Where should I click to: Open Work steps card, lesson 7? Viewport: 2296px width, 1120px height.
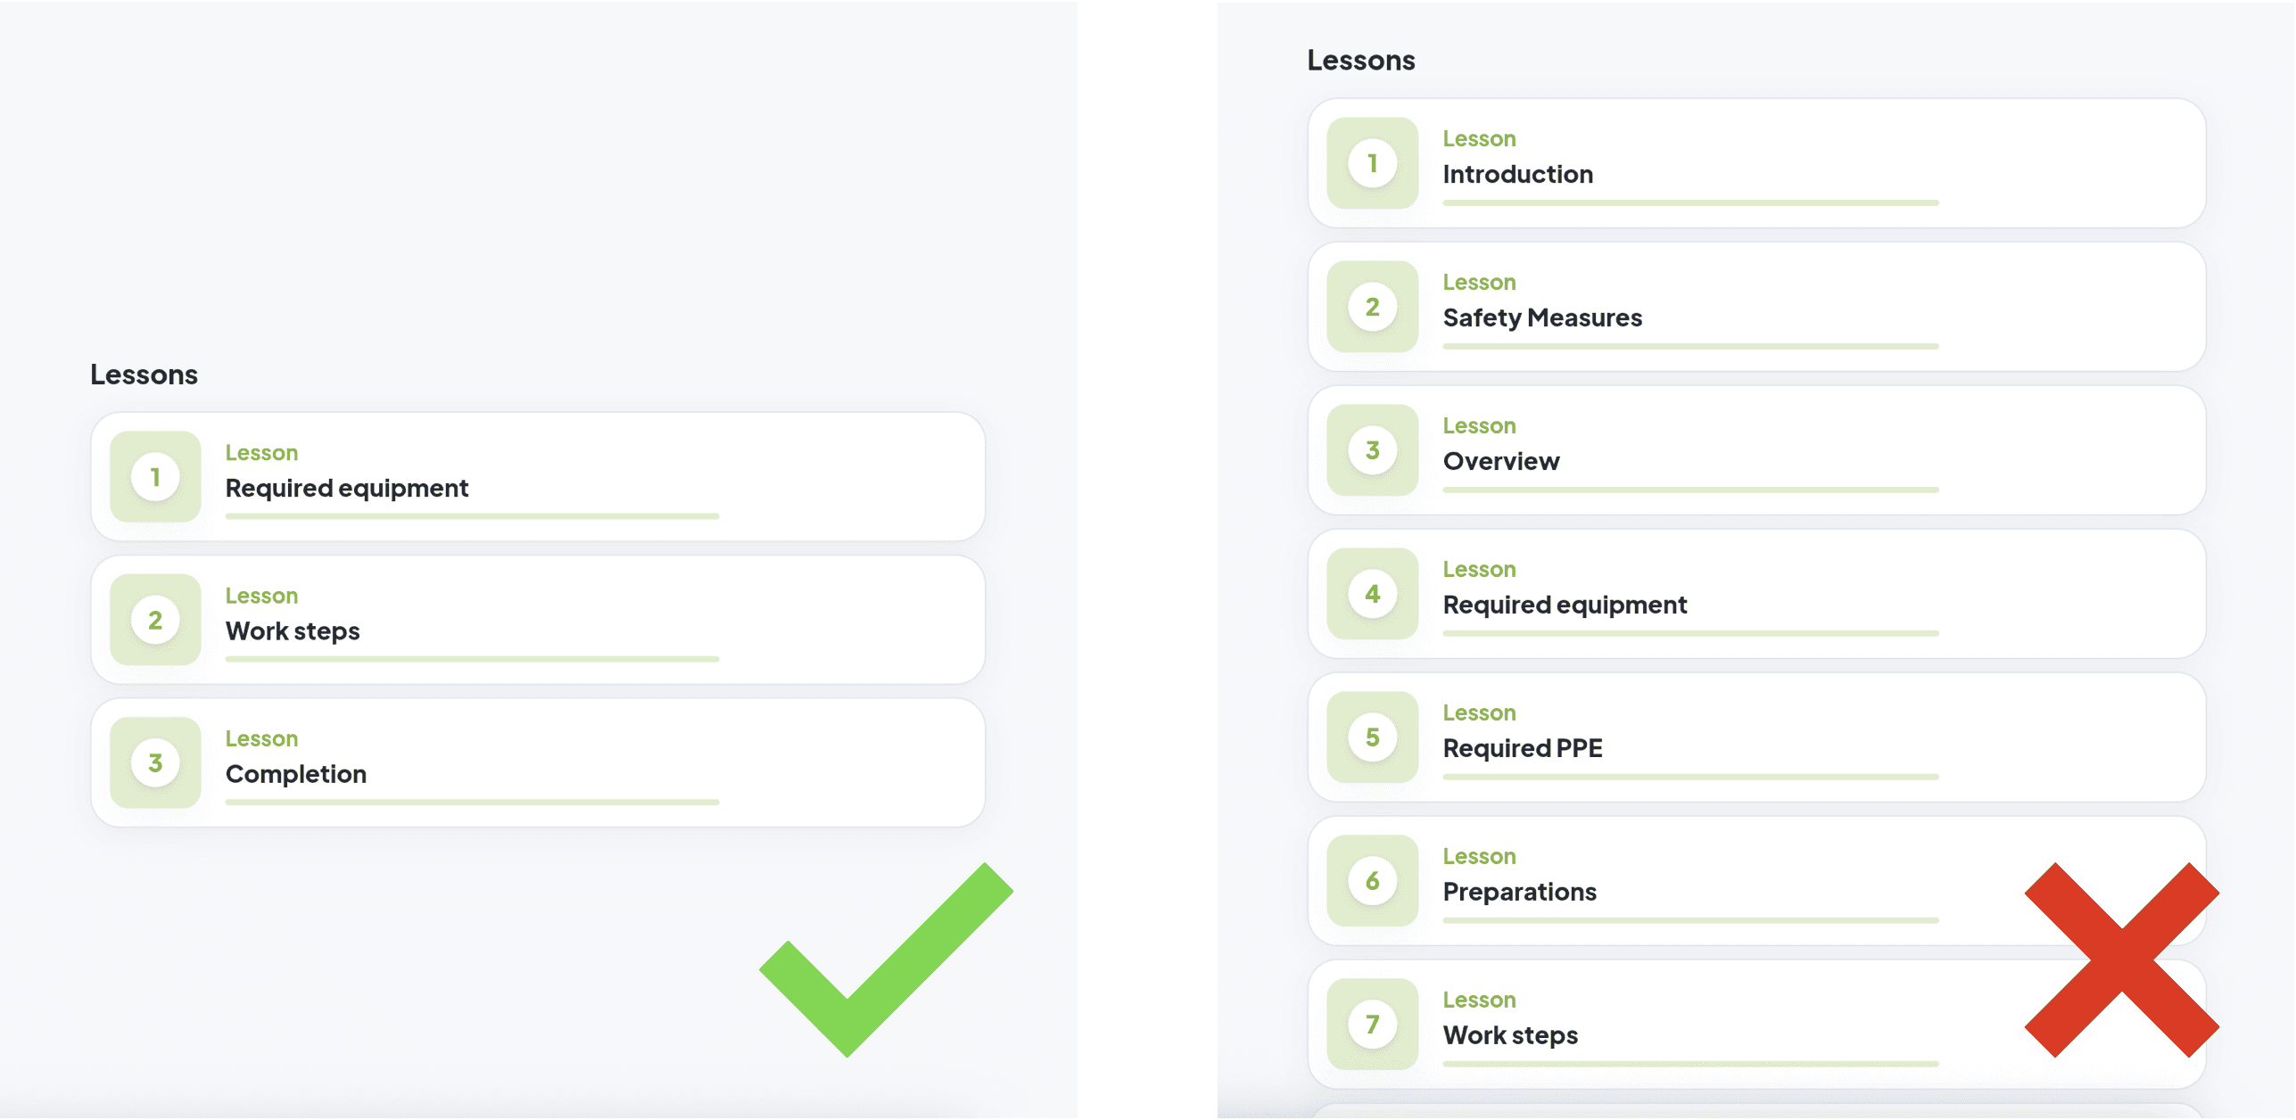[1756, 1025]
